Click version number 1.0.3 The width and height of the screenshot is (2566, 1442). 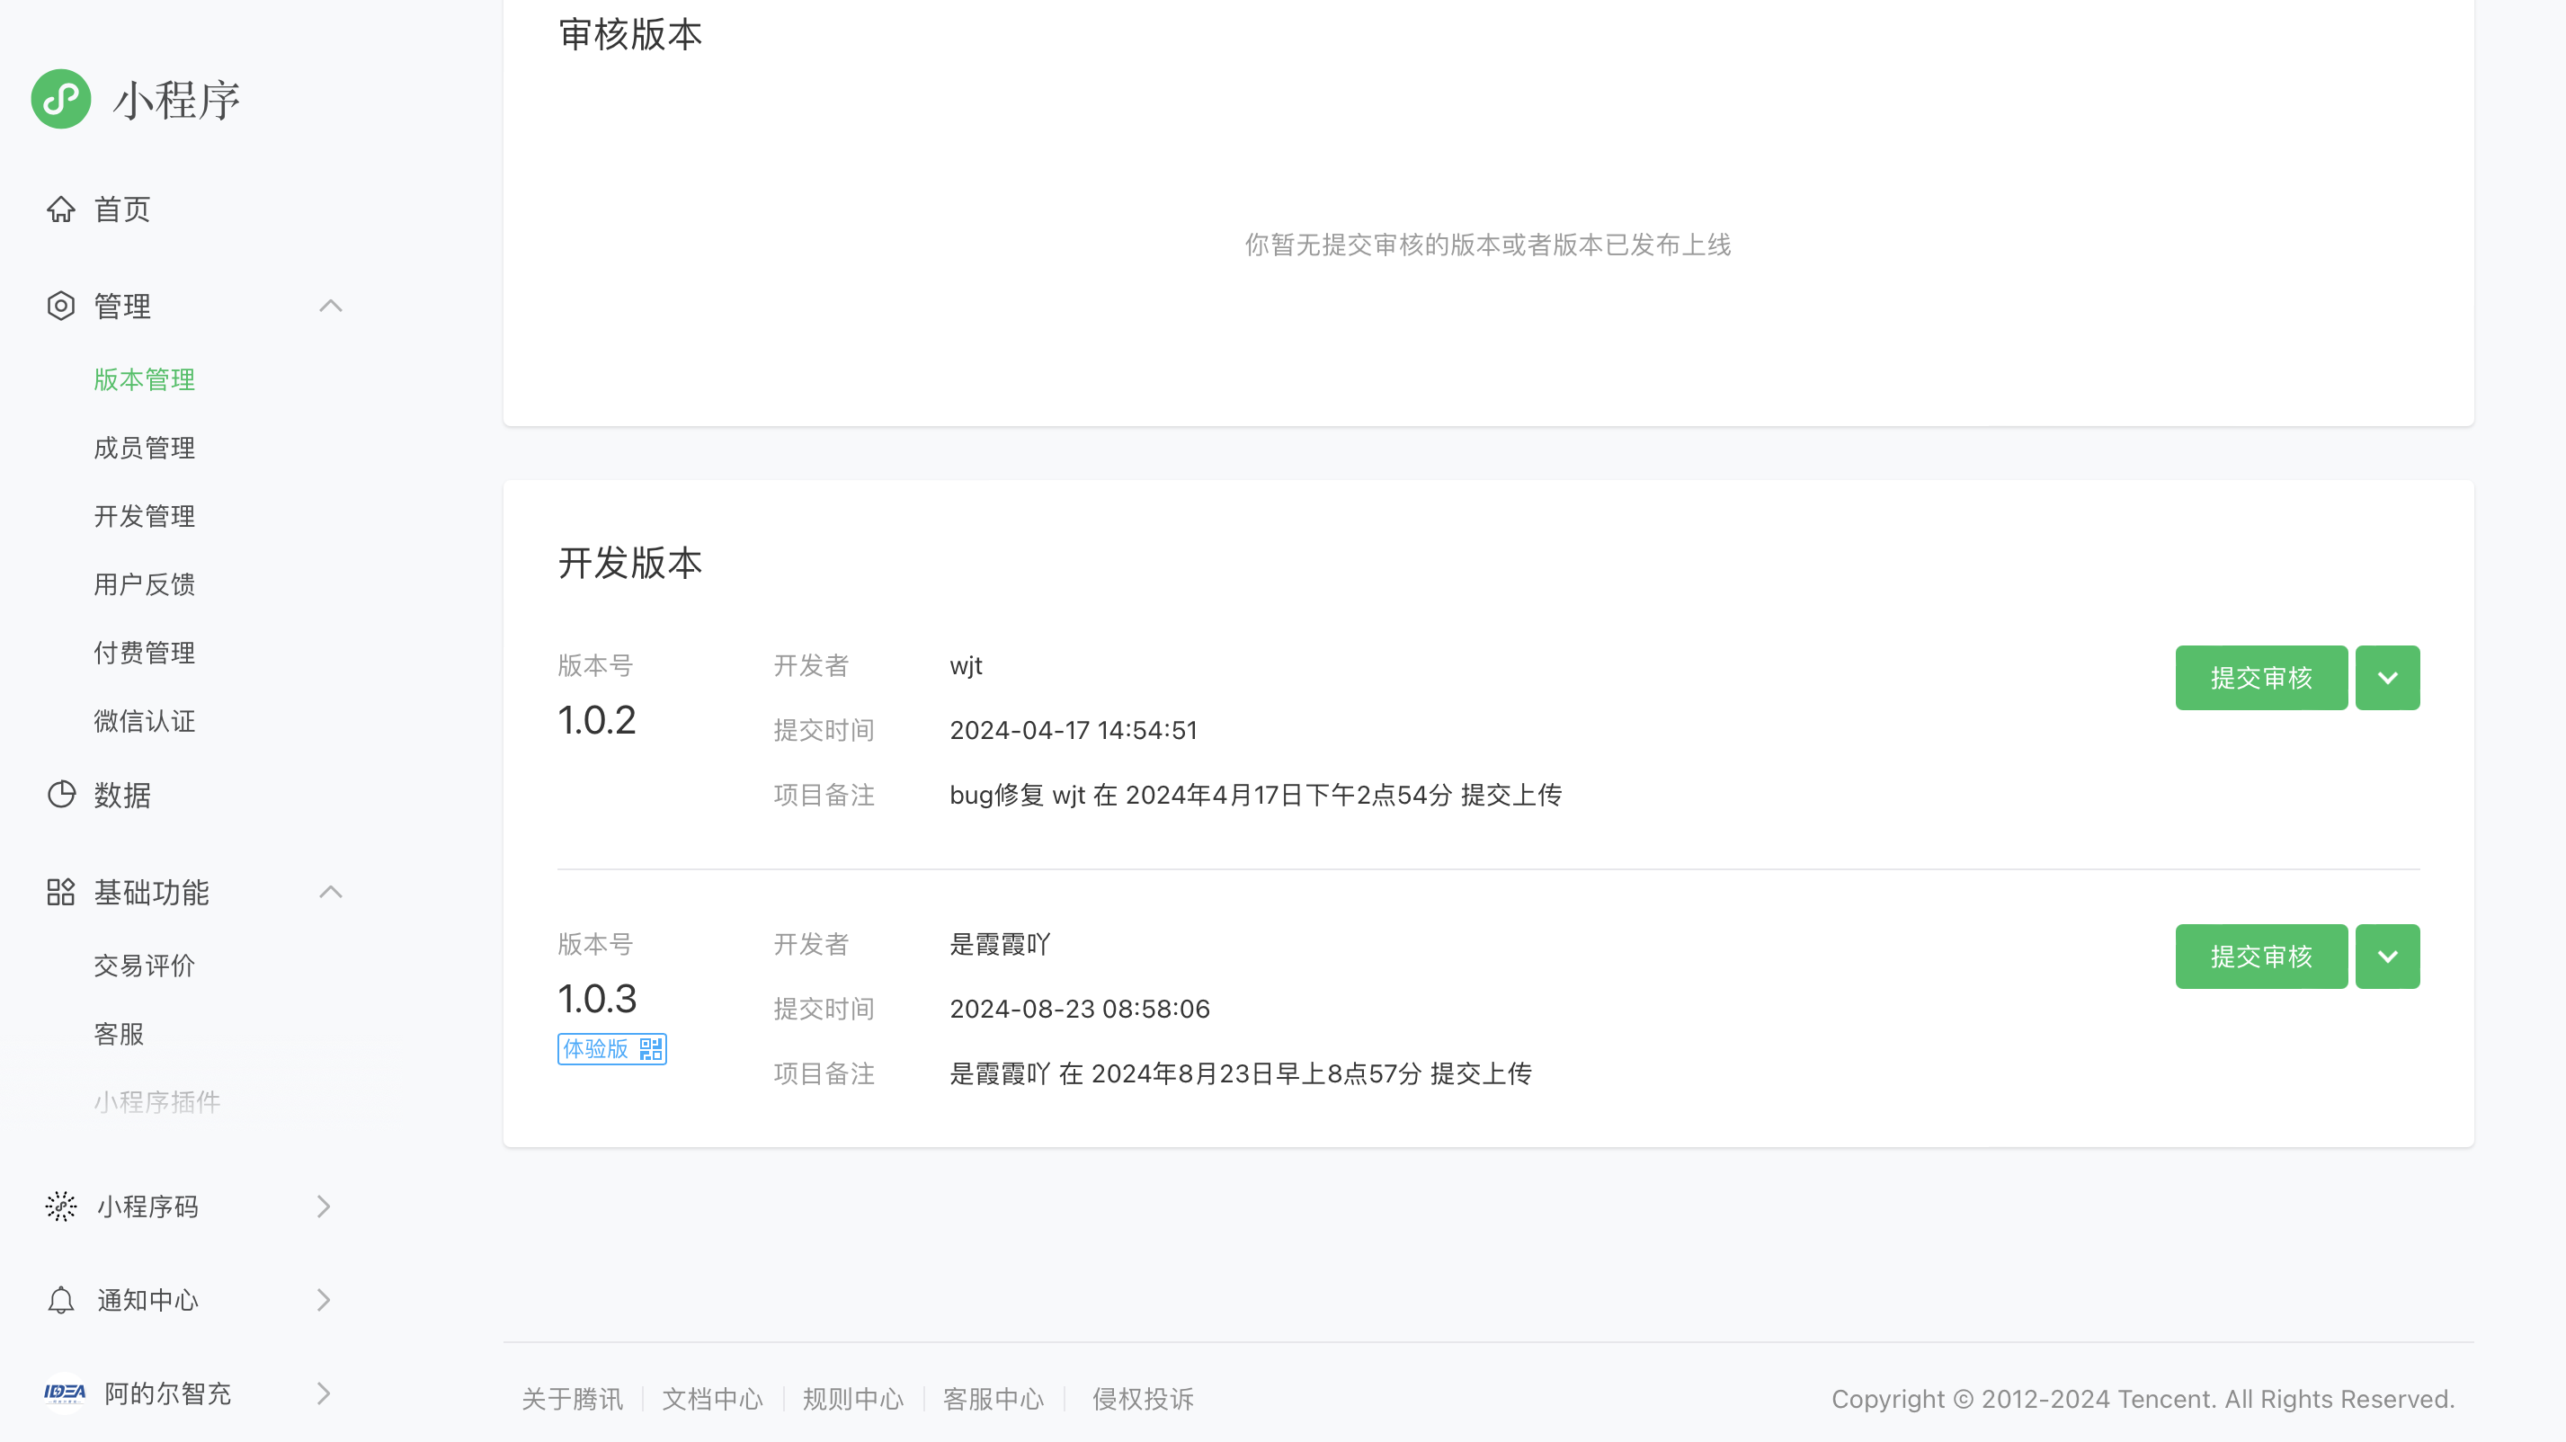pyautogui.click(x=597, y=999)
